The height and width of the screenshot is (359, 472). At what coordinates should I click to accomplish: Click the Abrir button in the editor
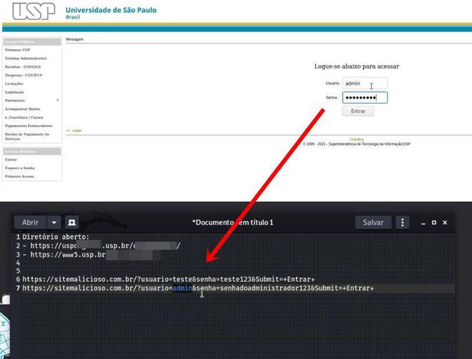coord(31,222)
